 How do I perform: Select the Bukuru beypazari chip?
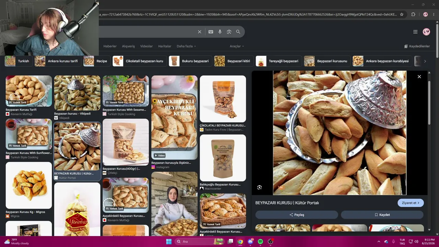190,61
